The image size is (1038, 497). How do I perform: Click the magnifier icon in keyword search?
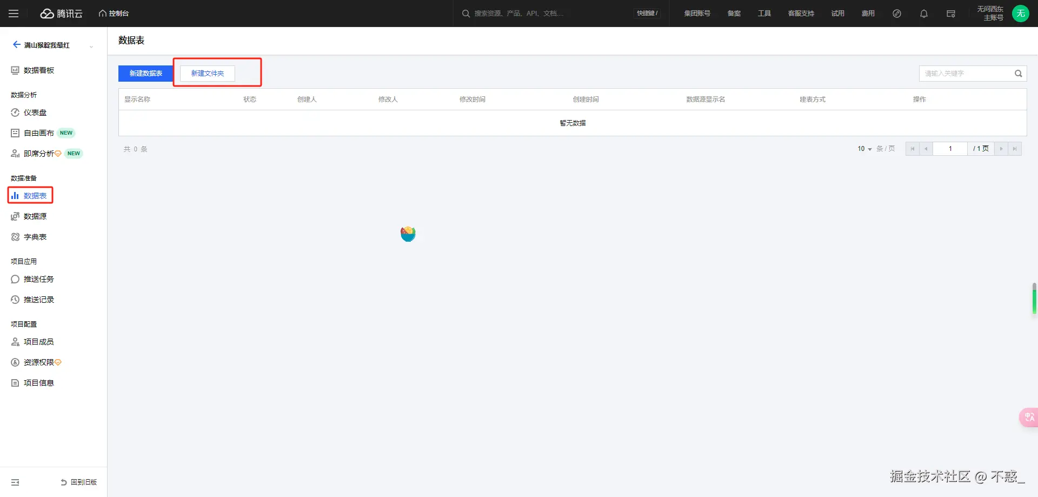(x=1019, y=74)
